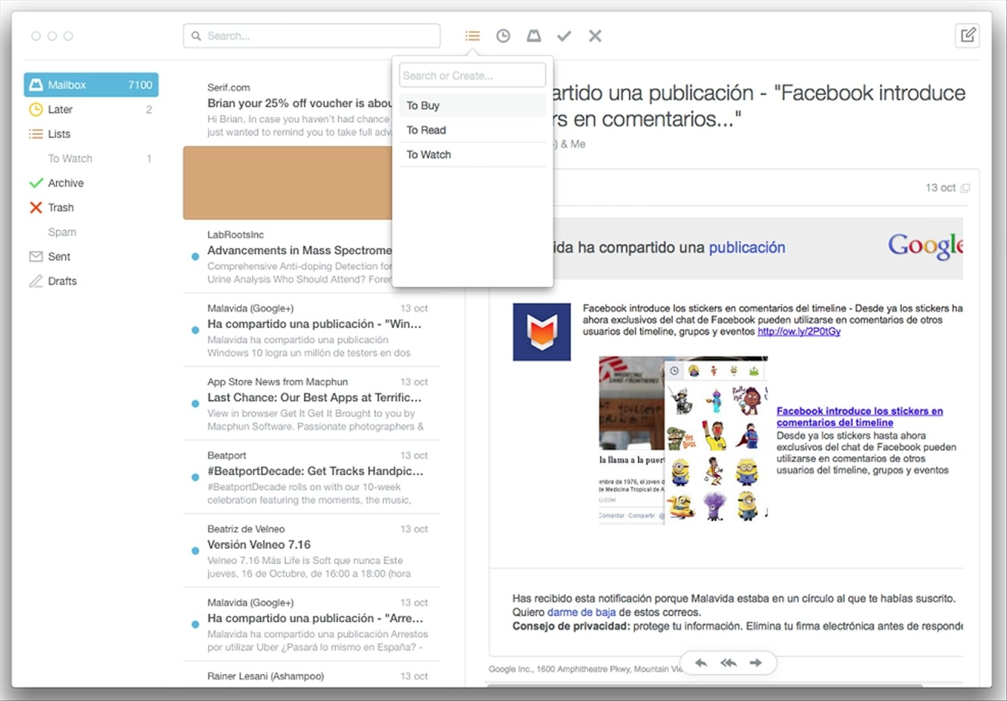Open Sent folder

coord(91,256)
